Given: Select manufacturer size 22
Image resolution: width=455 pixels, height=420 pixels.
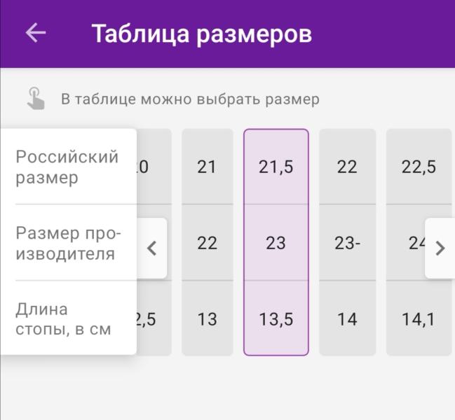Looking at the screenshot, I should click(x=207, y=243).
